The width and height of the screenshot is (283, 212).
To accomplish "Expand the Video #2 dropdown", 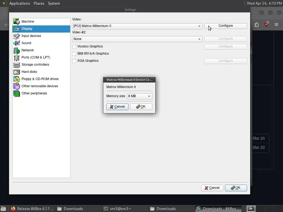I will (137, 39).
